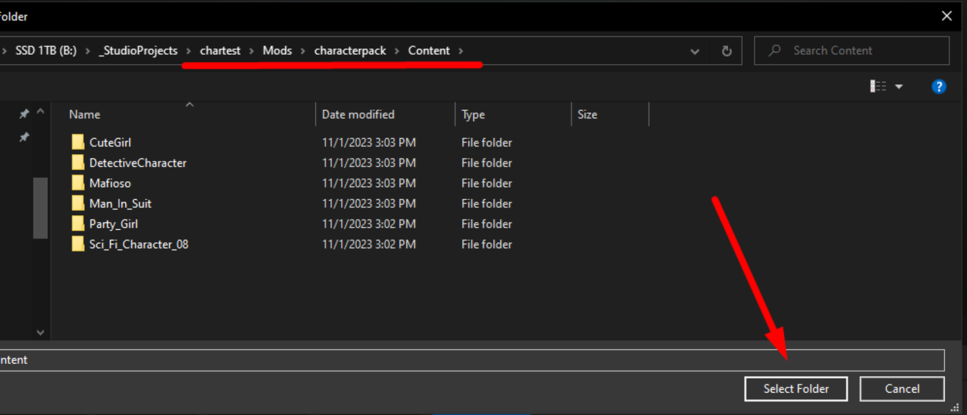Open the view options dropdown arrow
This screenshot has width=967, height=415.
click(899, 87)
